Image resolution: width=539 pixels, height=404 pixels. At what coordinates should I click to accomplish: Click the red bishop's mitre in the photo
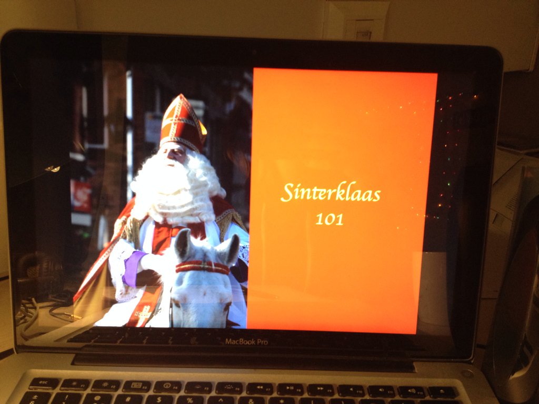[x=181, y=124]
